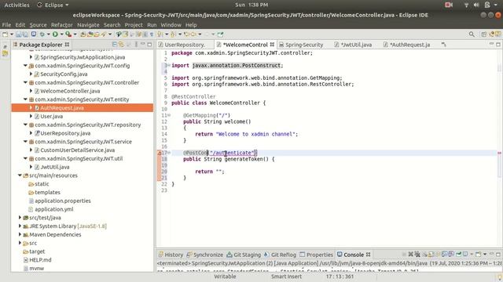503x282 pixels.
Task: Maximize the editor area
Action: point(498,45)
